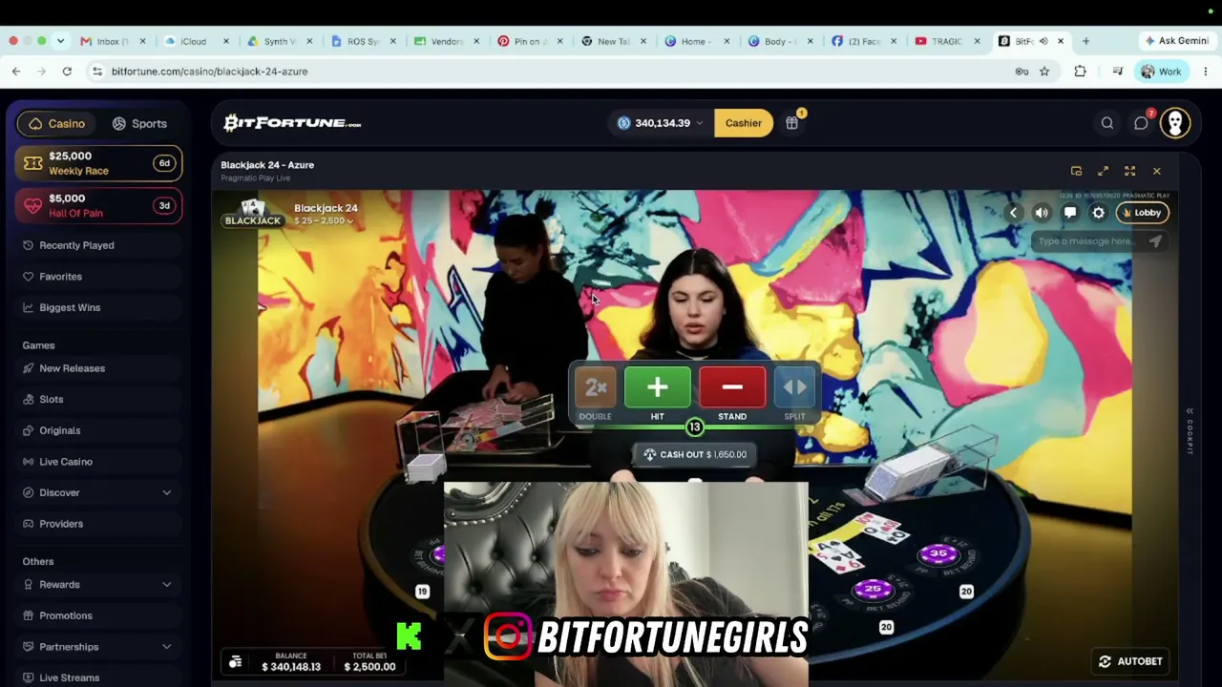
Task: Open the tab search dropdown arrow
Action: pos(60,41)
